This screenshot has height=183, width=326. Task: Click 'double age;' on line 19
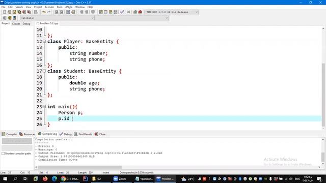(84, 83)
